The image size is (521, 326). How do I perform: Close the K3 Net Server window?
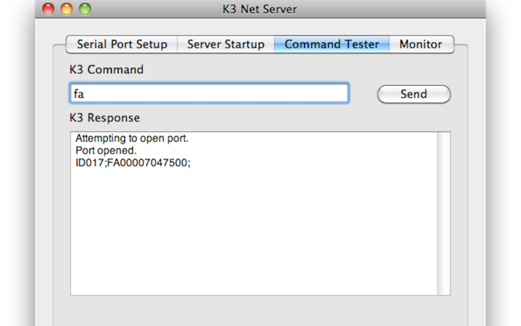[x=48, y=9]
